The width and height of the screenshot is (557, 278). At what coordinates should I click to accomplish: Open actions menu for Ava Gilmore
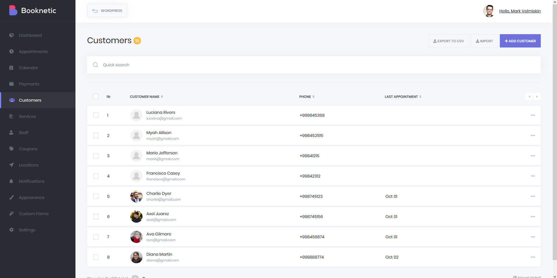(x=533, y=237)
